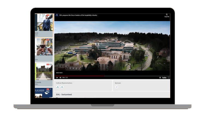Click the EHL channel logo beside video title
205x113 pixels.
point(57,15)
